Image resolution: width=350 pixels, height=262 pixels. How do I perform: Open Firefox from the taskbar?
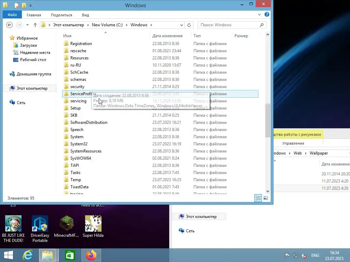pos(91,255)
